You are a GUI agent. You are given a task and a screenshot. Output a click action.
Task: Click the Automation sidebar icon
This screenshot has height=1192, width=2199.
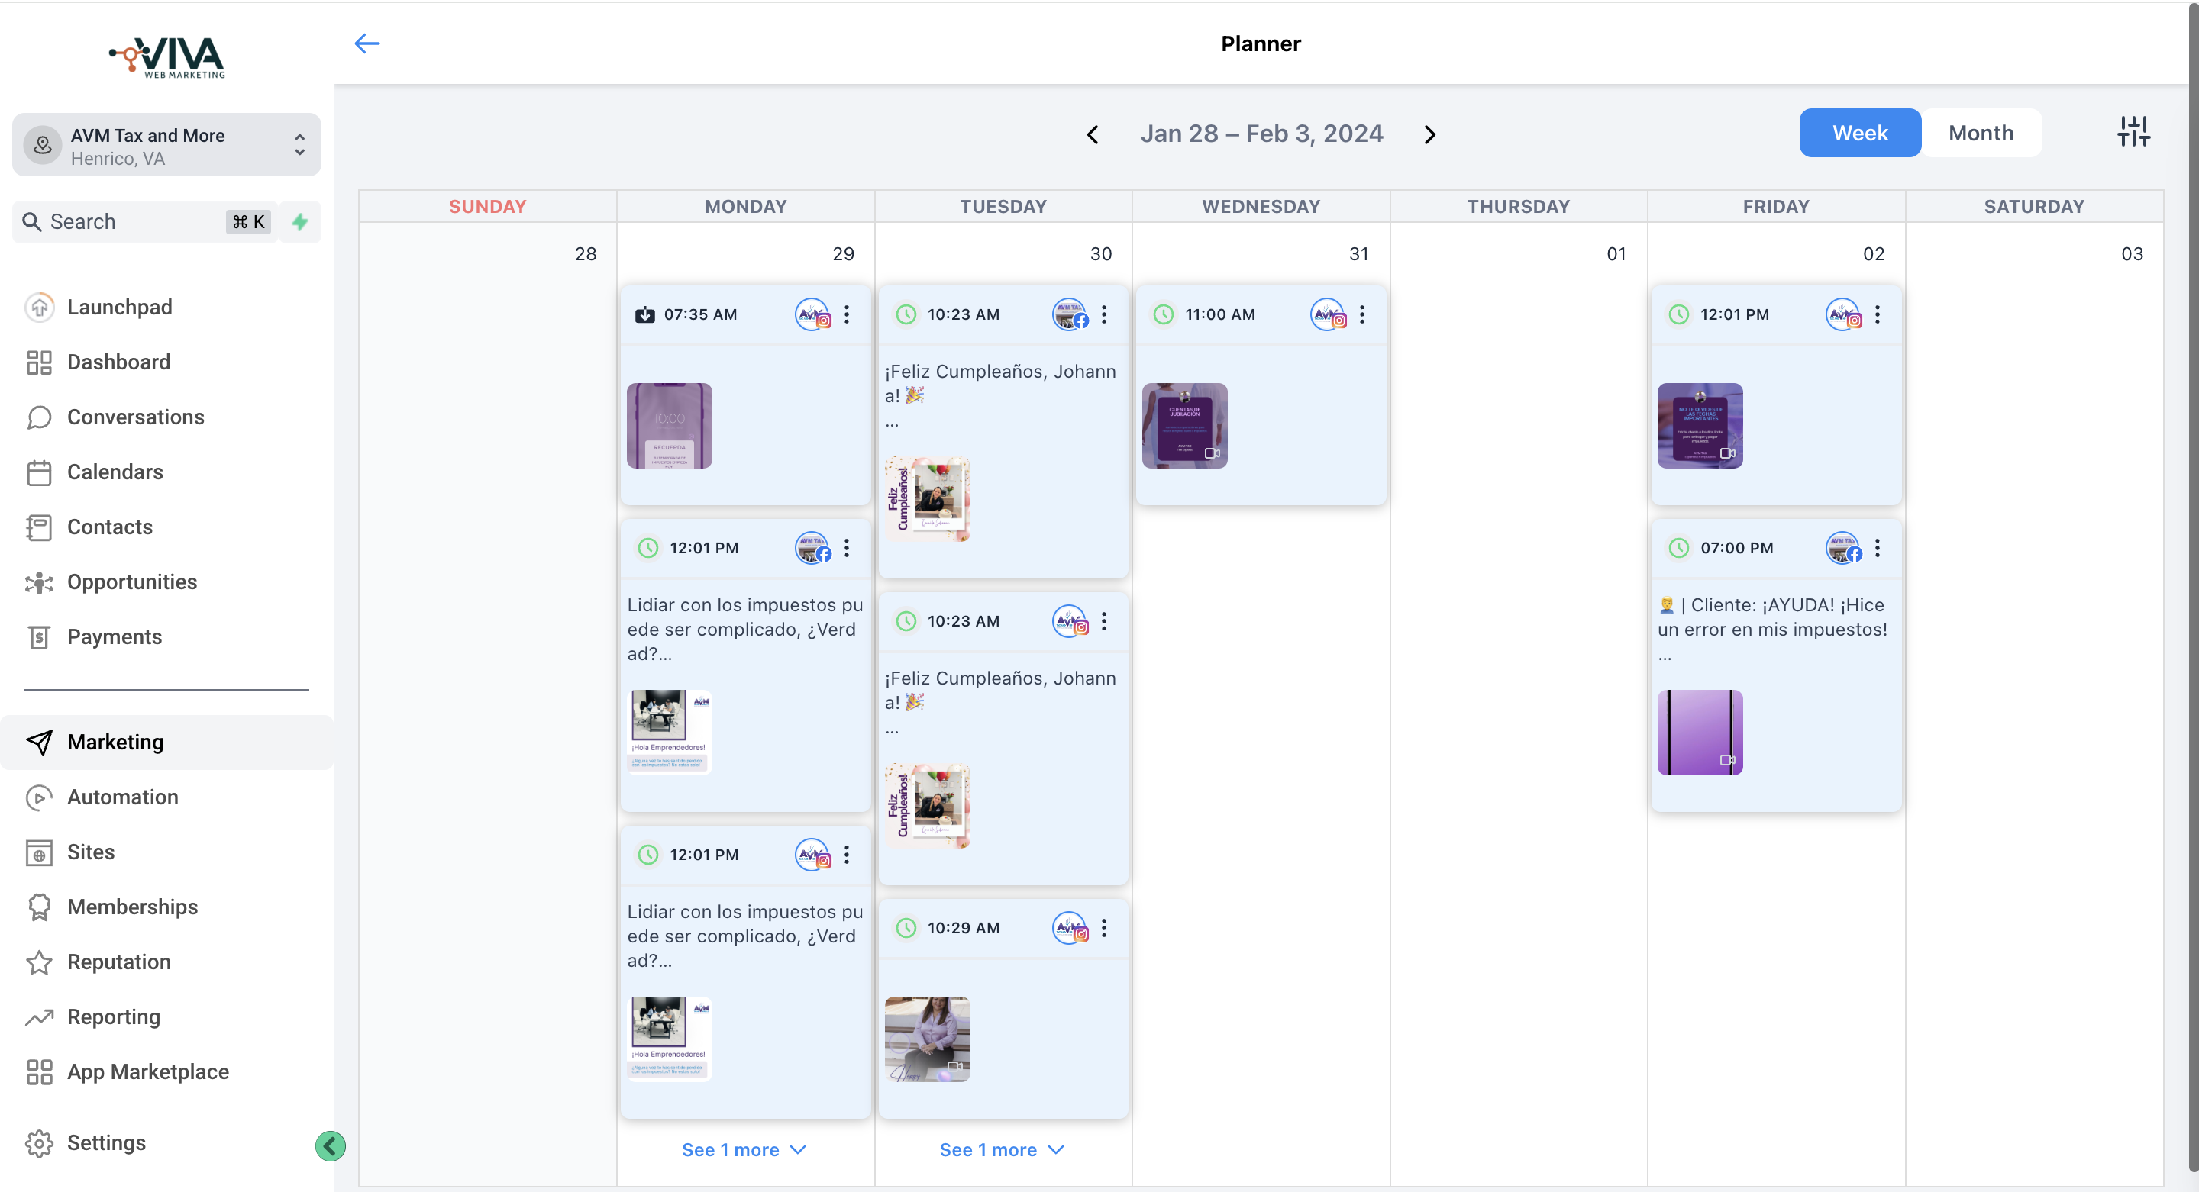[38, 797]
